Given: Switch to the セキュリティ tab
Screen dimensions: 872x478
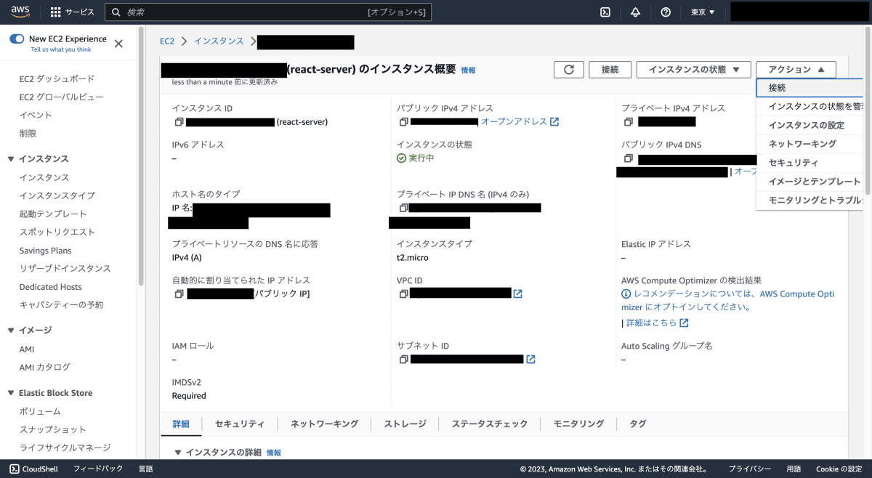Looking at the screenshot, I should pos(240,424).
